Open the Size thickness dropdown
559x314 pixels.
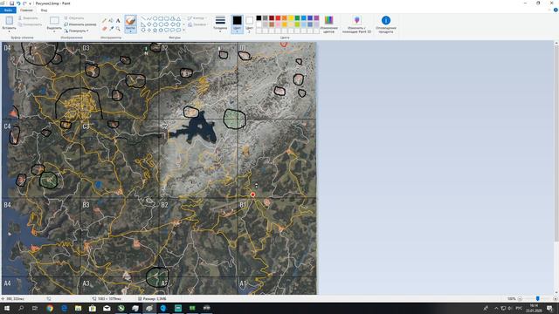(x=220, y=24)
